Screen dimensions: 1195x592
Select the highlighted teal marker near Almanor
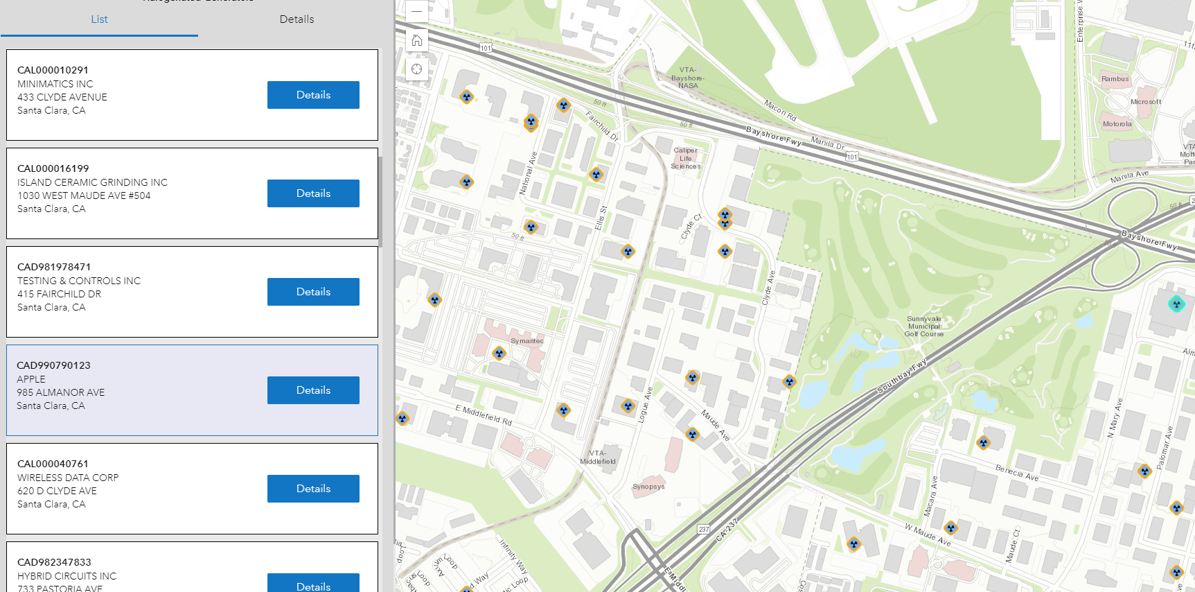[x=1176, y=304]
